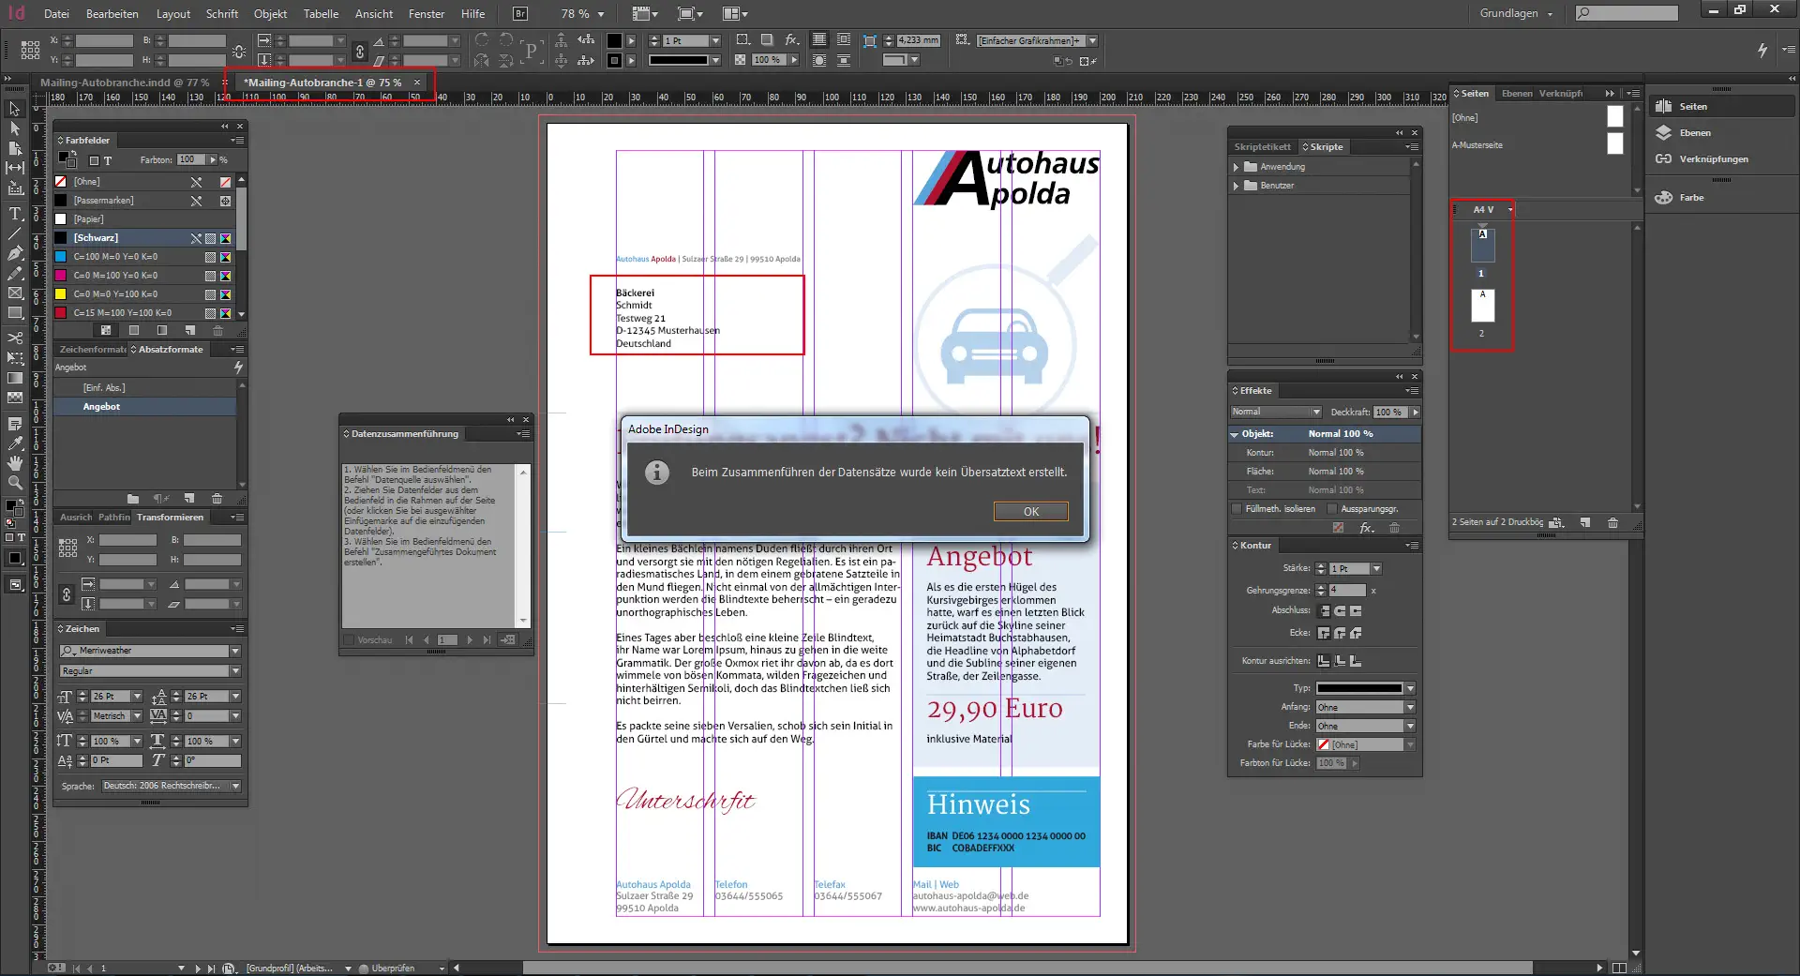Switch to the Pathfinder tab
1800x976 pixels.
click(x=114, y=518)
